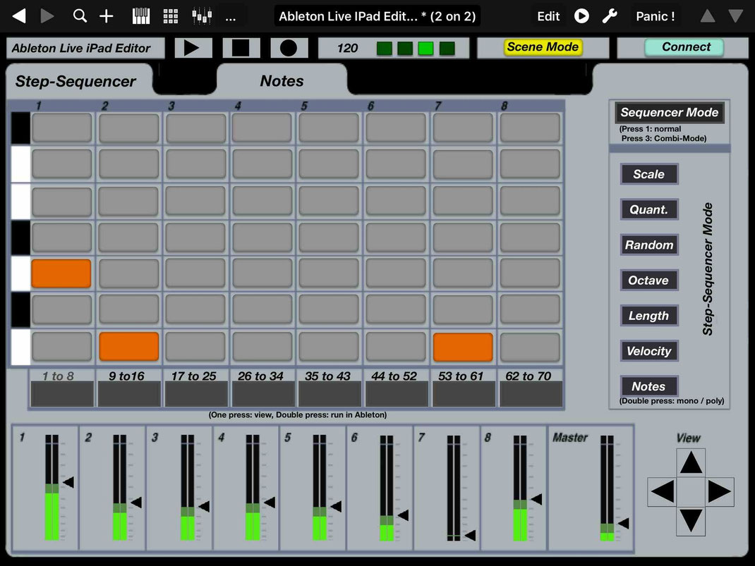The height and width of the screenshot is (566, 755).
Task: Open the piano keyboard icon
Action: click(141, 16)
